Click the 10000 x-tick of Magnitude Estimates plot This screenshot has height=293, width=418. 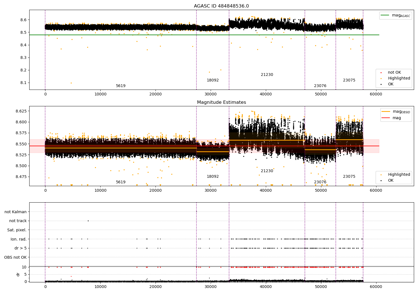pyautogui.click(x=100, y=190)
